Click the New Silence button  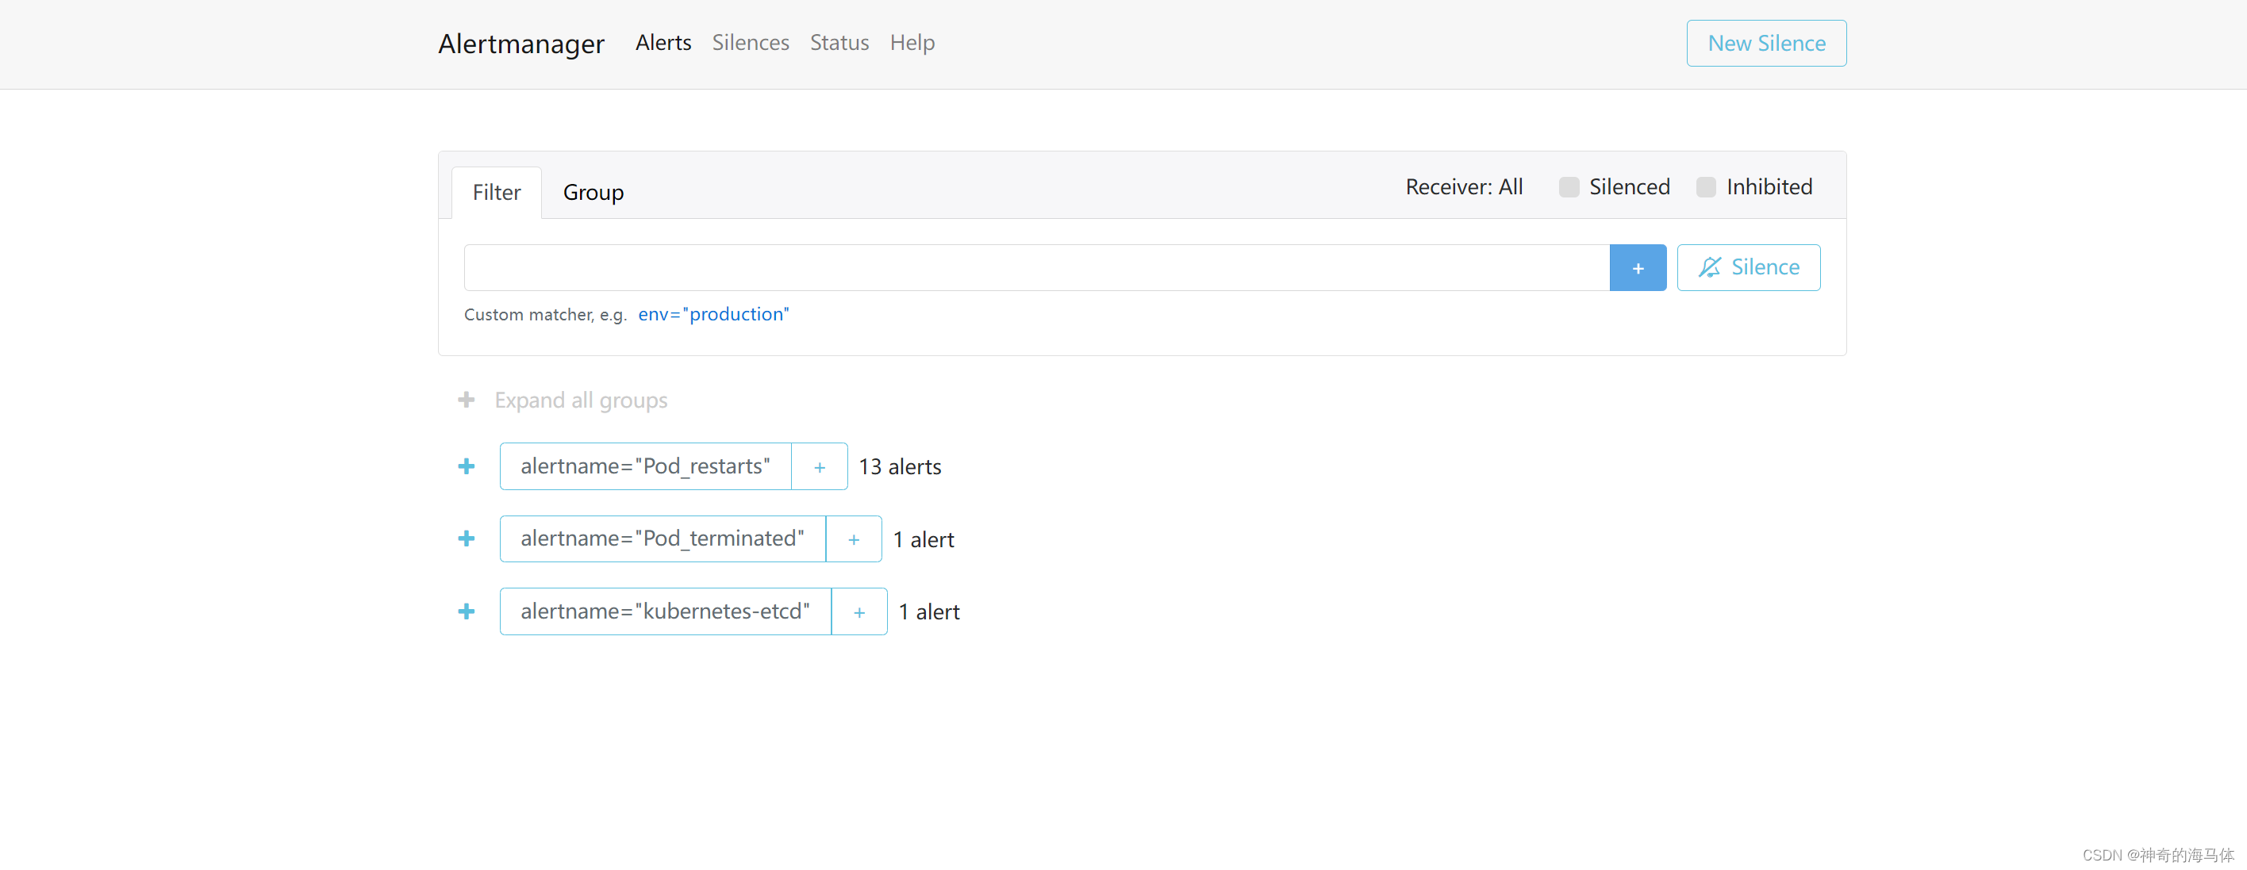(x=1766, y=44)
